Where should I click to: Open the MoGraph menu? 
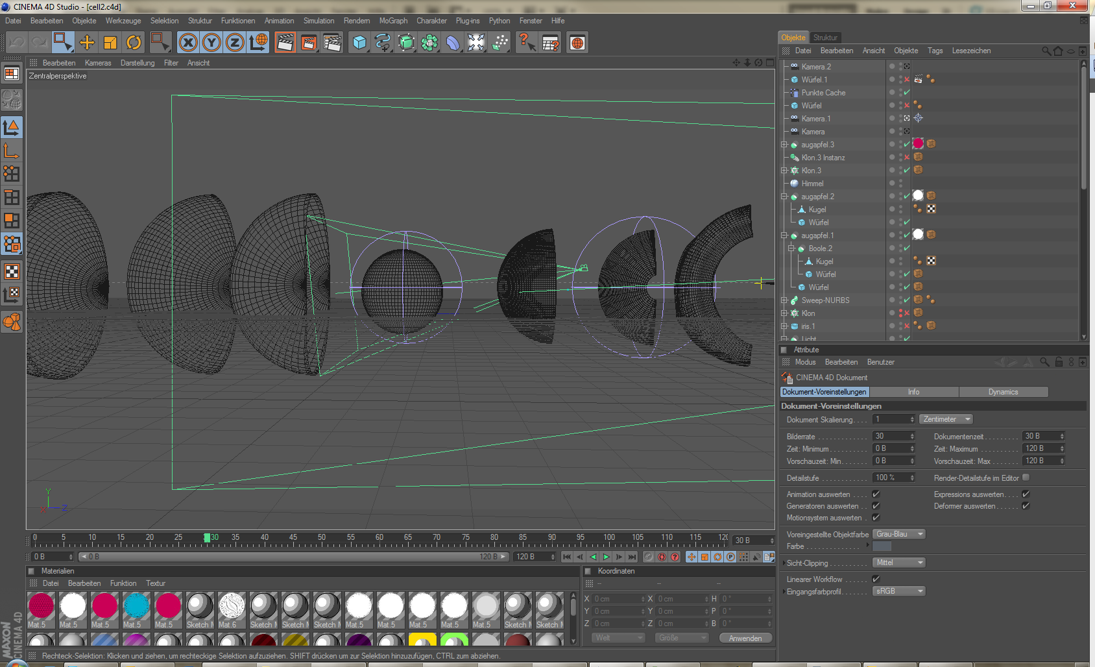point(393,21)
